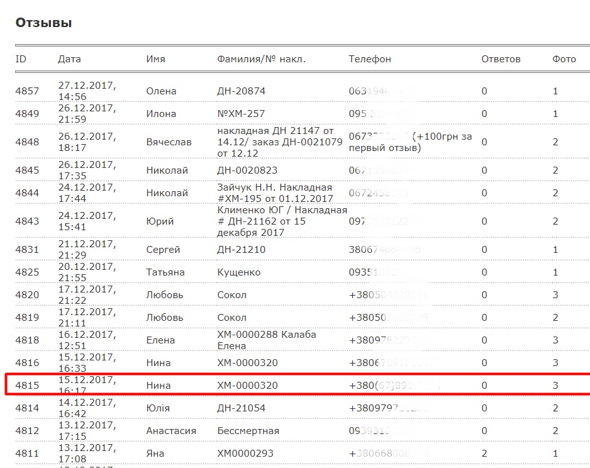Click the "Имя" column header
The width and height of the screenshot is (590, 468).
[155, 59]
